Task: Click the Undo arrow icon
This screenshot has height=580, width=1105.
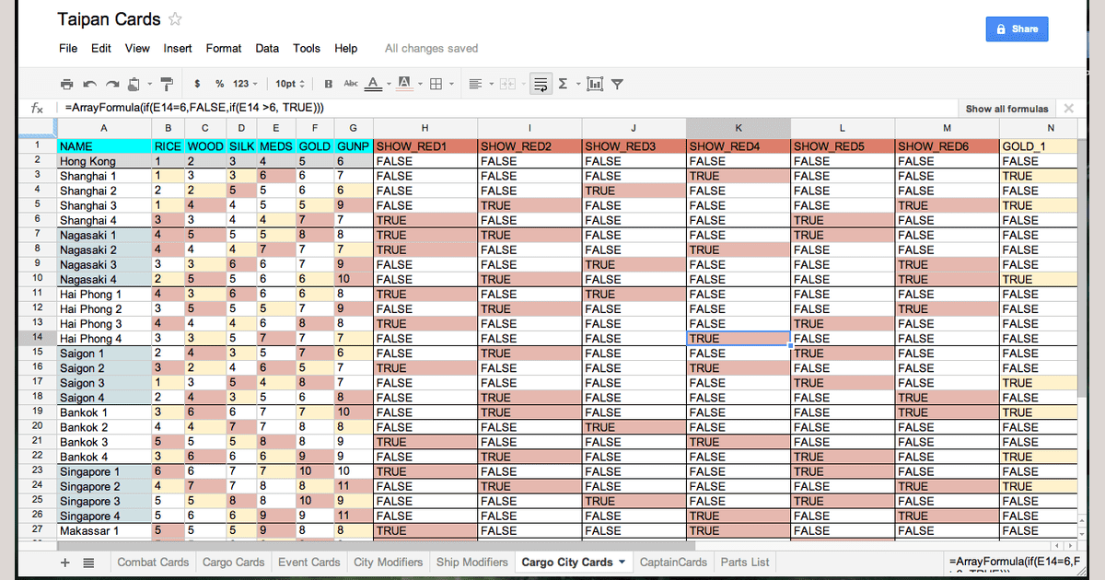Action: coord(90,84)
